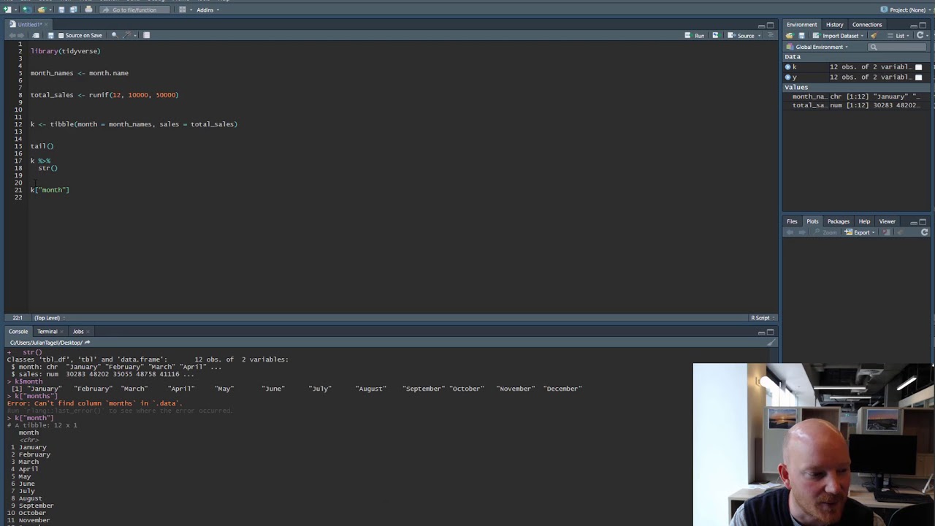Load workspace with Environment folder icon
This screenshot has width=935, height=526.
(x=790, y=35)
